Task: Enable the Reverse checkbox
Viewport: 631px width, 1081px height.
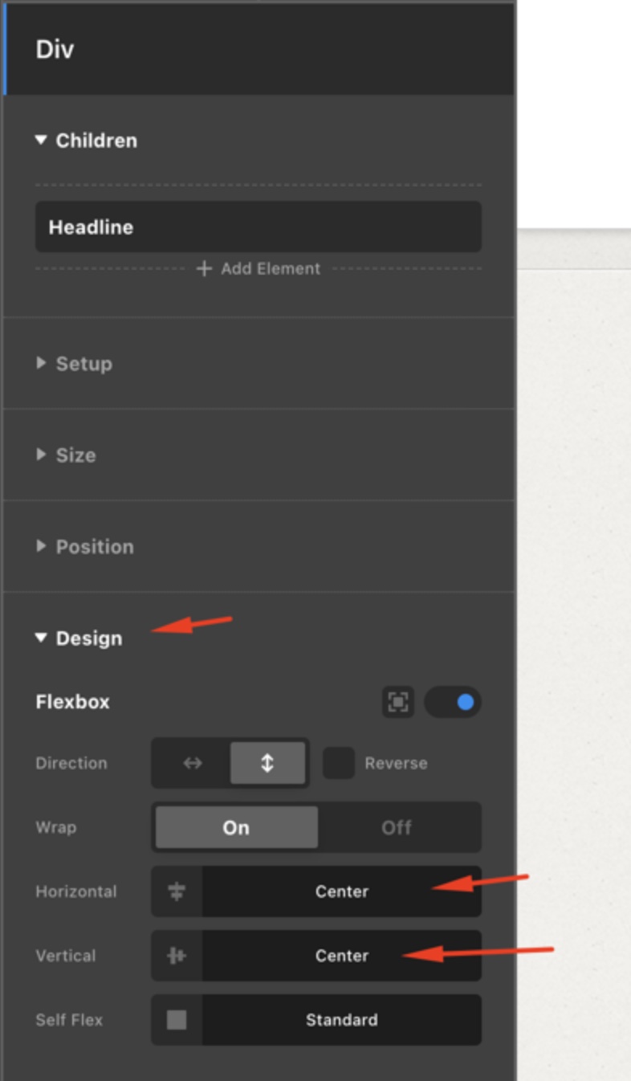Action: coord(338,763)
